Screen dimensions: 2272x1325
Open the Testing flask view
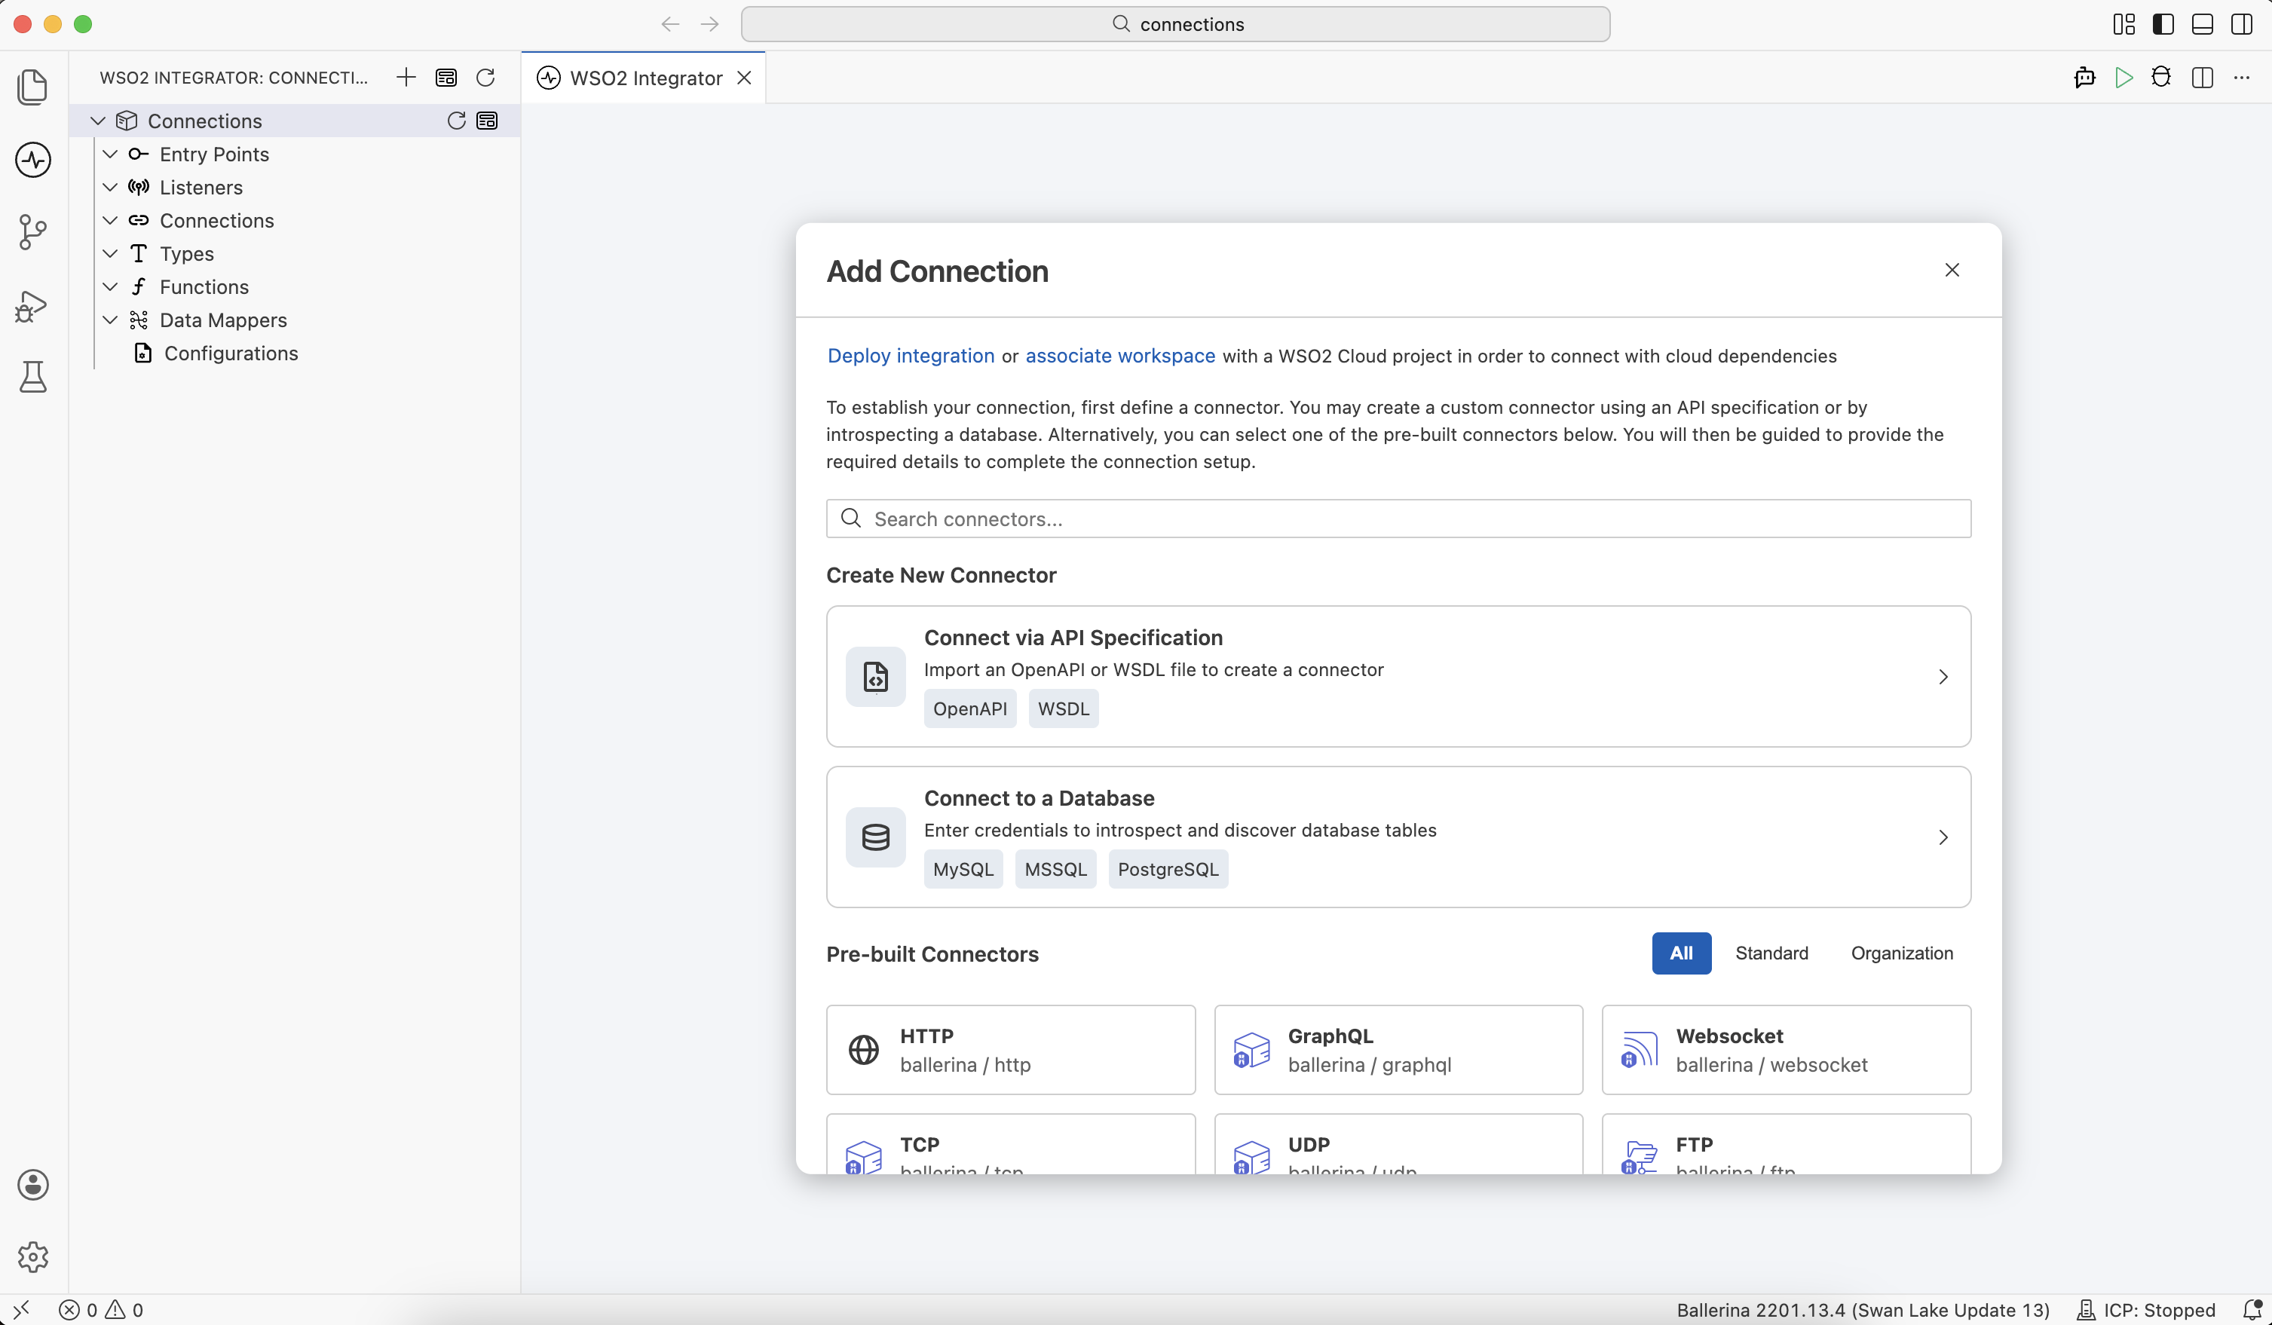coord(33,376)
